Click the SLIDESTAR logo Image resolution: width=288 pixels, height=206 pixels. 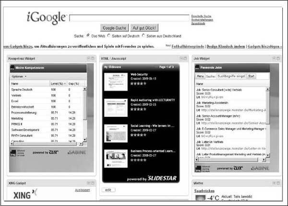click(x=162, y=178)
